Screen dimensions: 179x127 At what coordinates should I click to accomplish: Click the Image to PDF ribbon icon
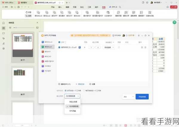pyautogui.click(x=87, y=14)
